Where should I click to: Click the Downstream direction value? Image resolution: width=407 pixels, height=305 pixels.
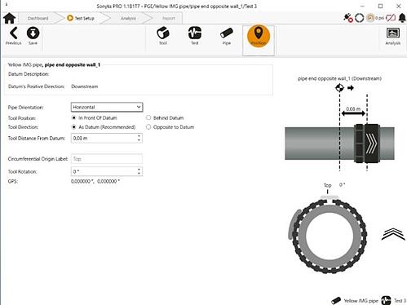(85, 86)
